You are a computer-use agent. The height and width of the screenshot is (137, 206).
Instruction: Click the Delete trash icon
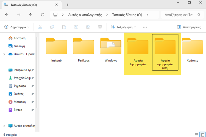click(x=100, y=27)
